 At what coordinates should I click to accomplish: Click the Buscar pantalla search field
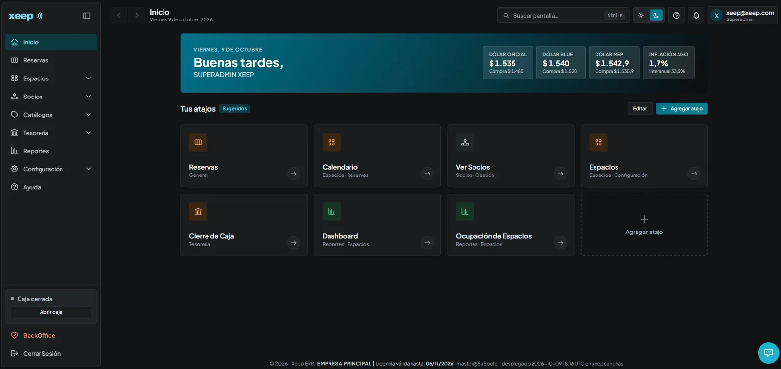(x=563, y=16)
